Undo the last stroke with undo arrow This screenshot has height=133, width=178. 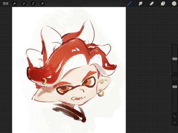pyautogui.click(x=175, y=116)
